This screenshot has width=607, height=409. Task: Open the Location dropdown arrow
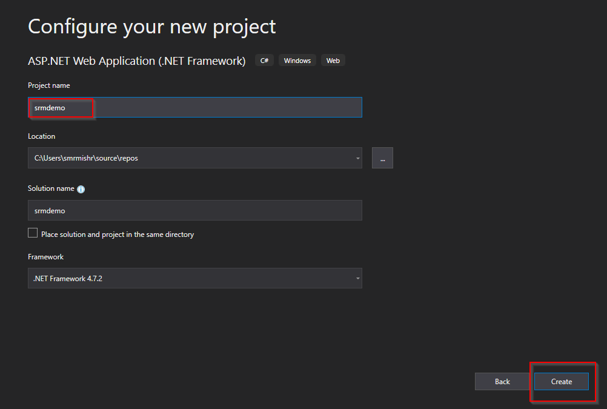(x=356, y=158)
